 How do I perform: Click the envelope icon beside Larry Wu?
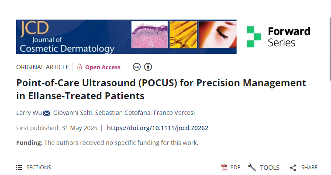[x=47, y=113]
